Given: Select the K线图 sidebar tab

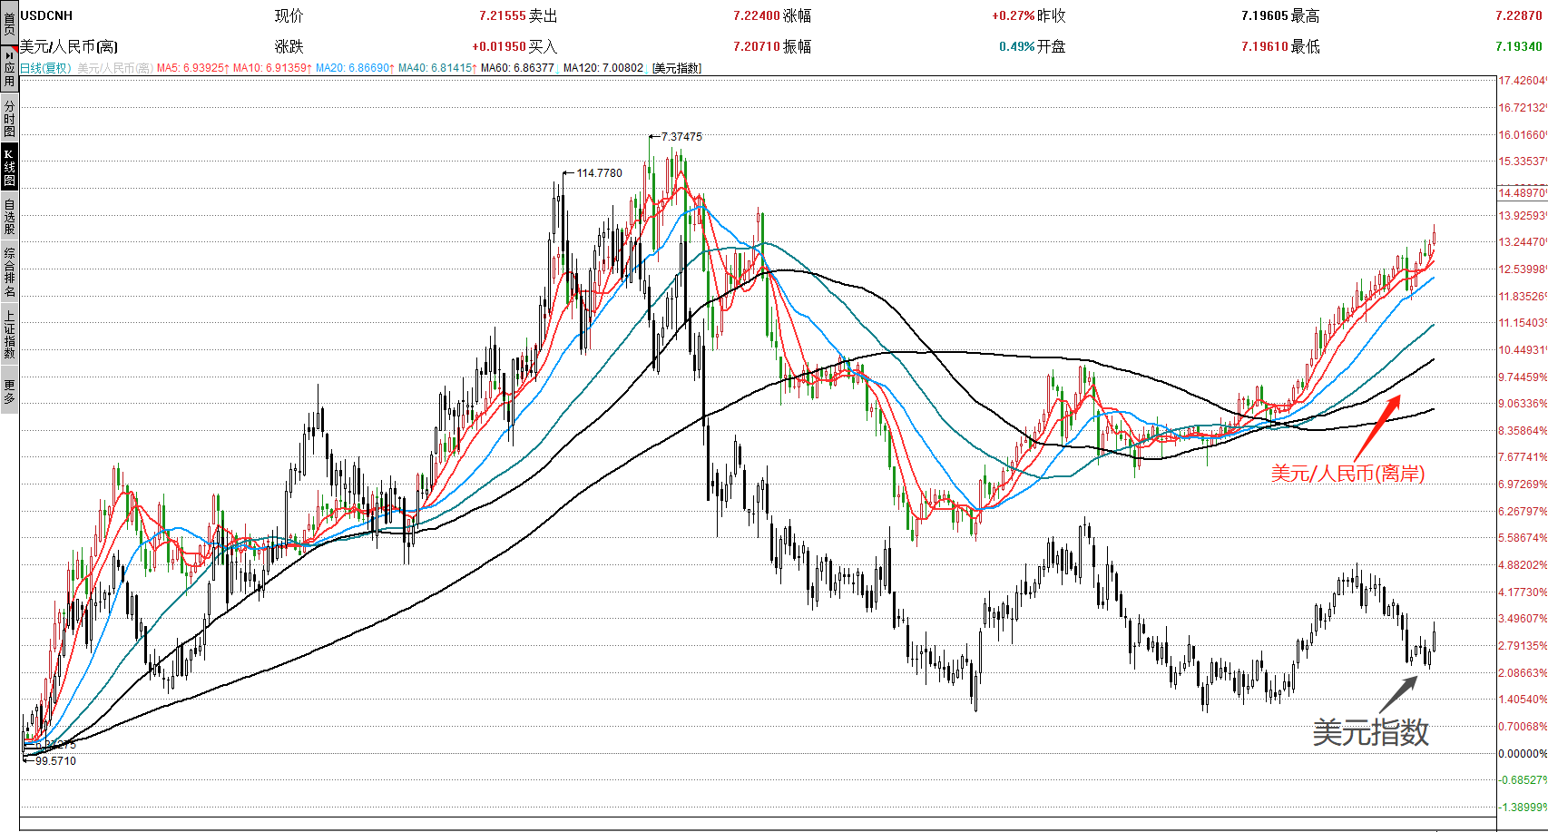Looking at the screenshot, I should pyautogui.click(x=9, y=167).
